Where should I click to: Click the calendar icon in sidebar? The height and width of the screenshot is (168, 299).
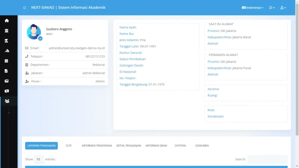point(7,61)
